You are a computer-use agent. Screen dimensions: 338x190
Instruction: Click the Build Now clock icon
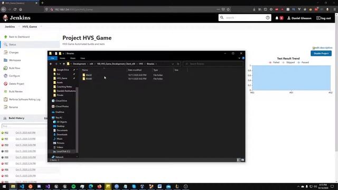[6, 68]
